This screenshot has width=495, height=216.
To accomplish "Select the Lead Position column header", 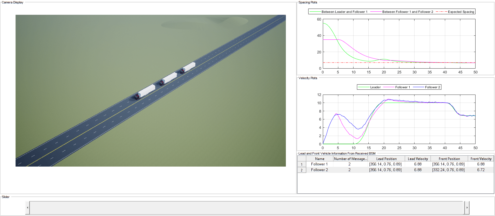I will (386, 159).
